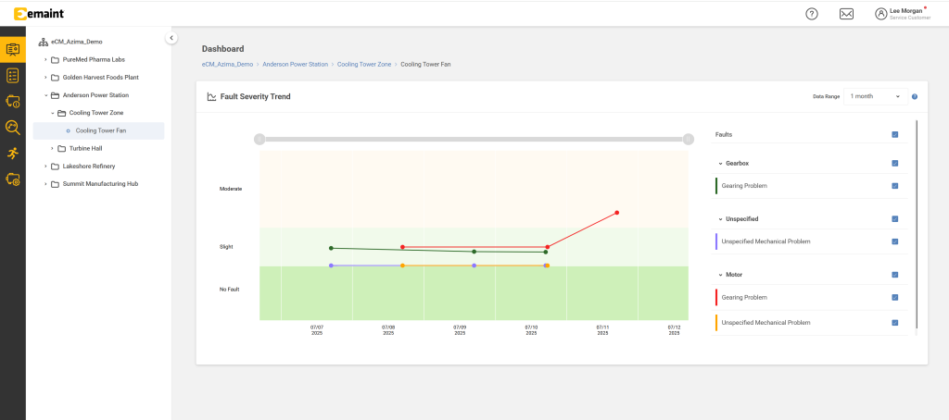Open the folder with gear sidebar icon
949x420 pixels.
pyautogui.click(x=12, y=179)
